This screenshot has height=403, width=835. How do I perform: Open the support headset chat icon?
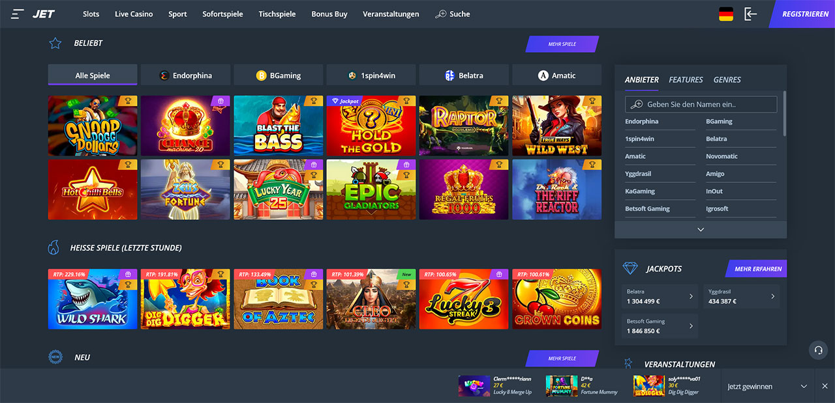[818, 350]
